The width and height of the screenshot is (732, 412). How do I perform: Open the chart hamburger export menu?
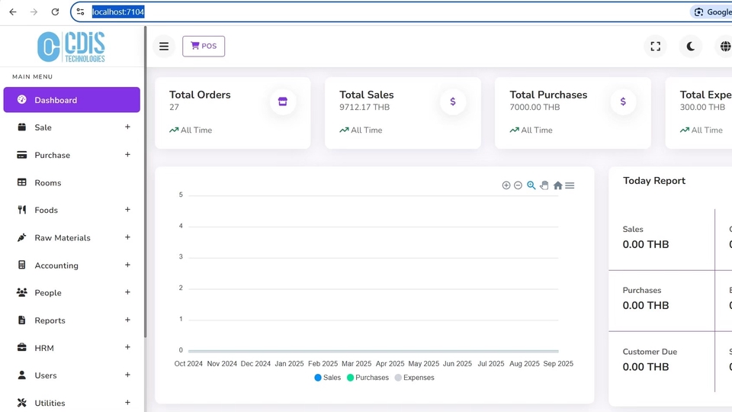pyautogui.click(x=570, y=185)
